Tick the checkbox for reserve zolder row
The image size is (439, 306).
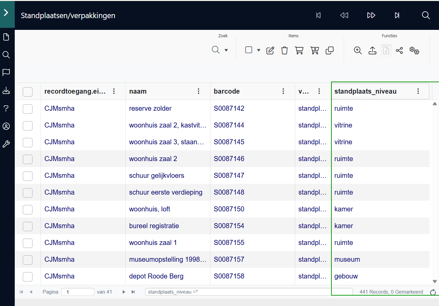point(27,108)
